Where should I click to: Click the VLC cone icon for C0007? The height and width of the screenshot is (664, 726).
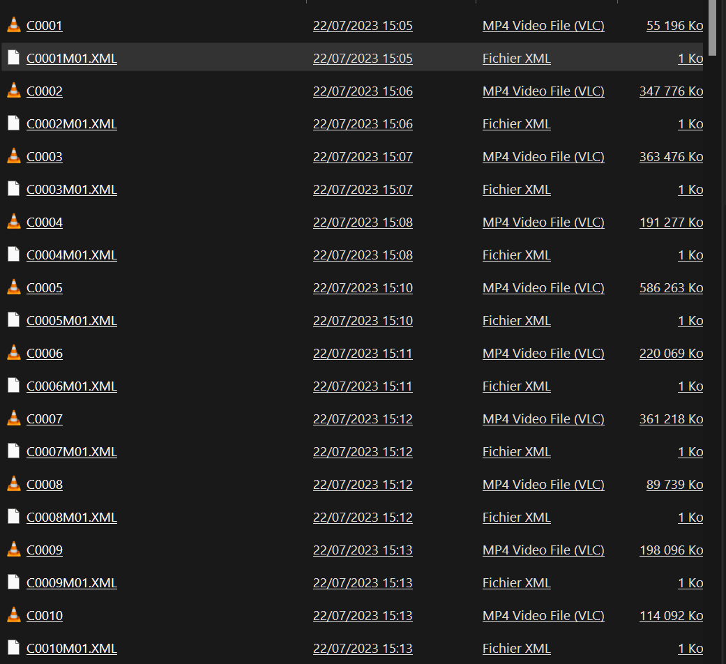click(x=13, y=418)
